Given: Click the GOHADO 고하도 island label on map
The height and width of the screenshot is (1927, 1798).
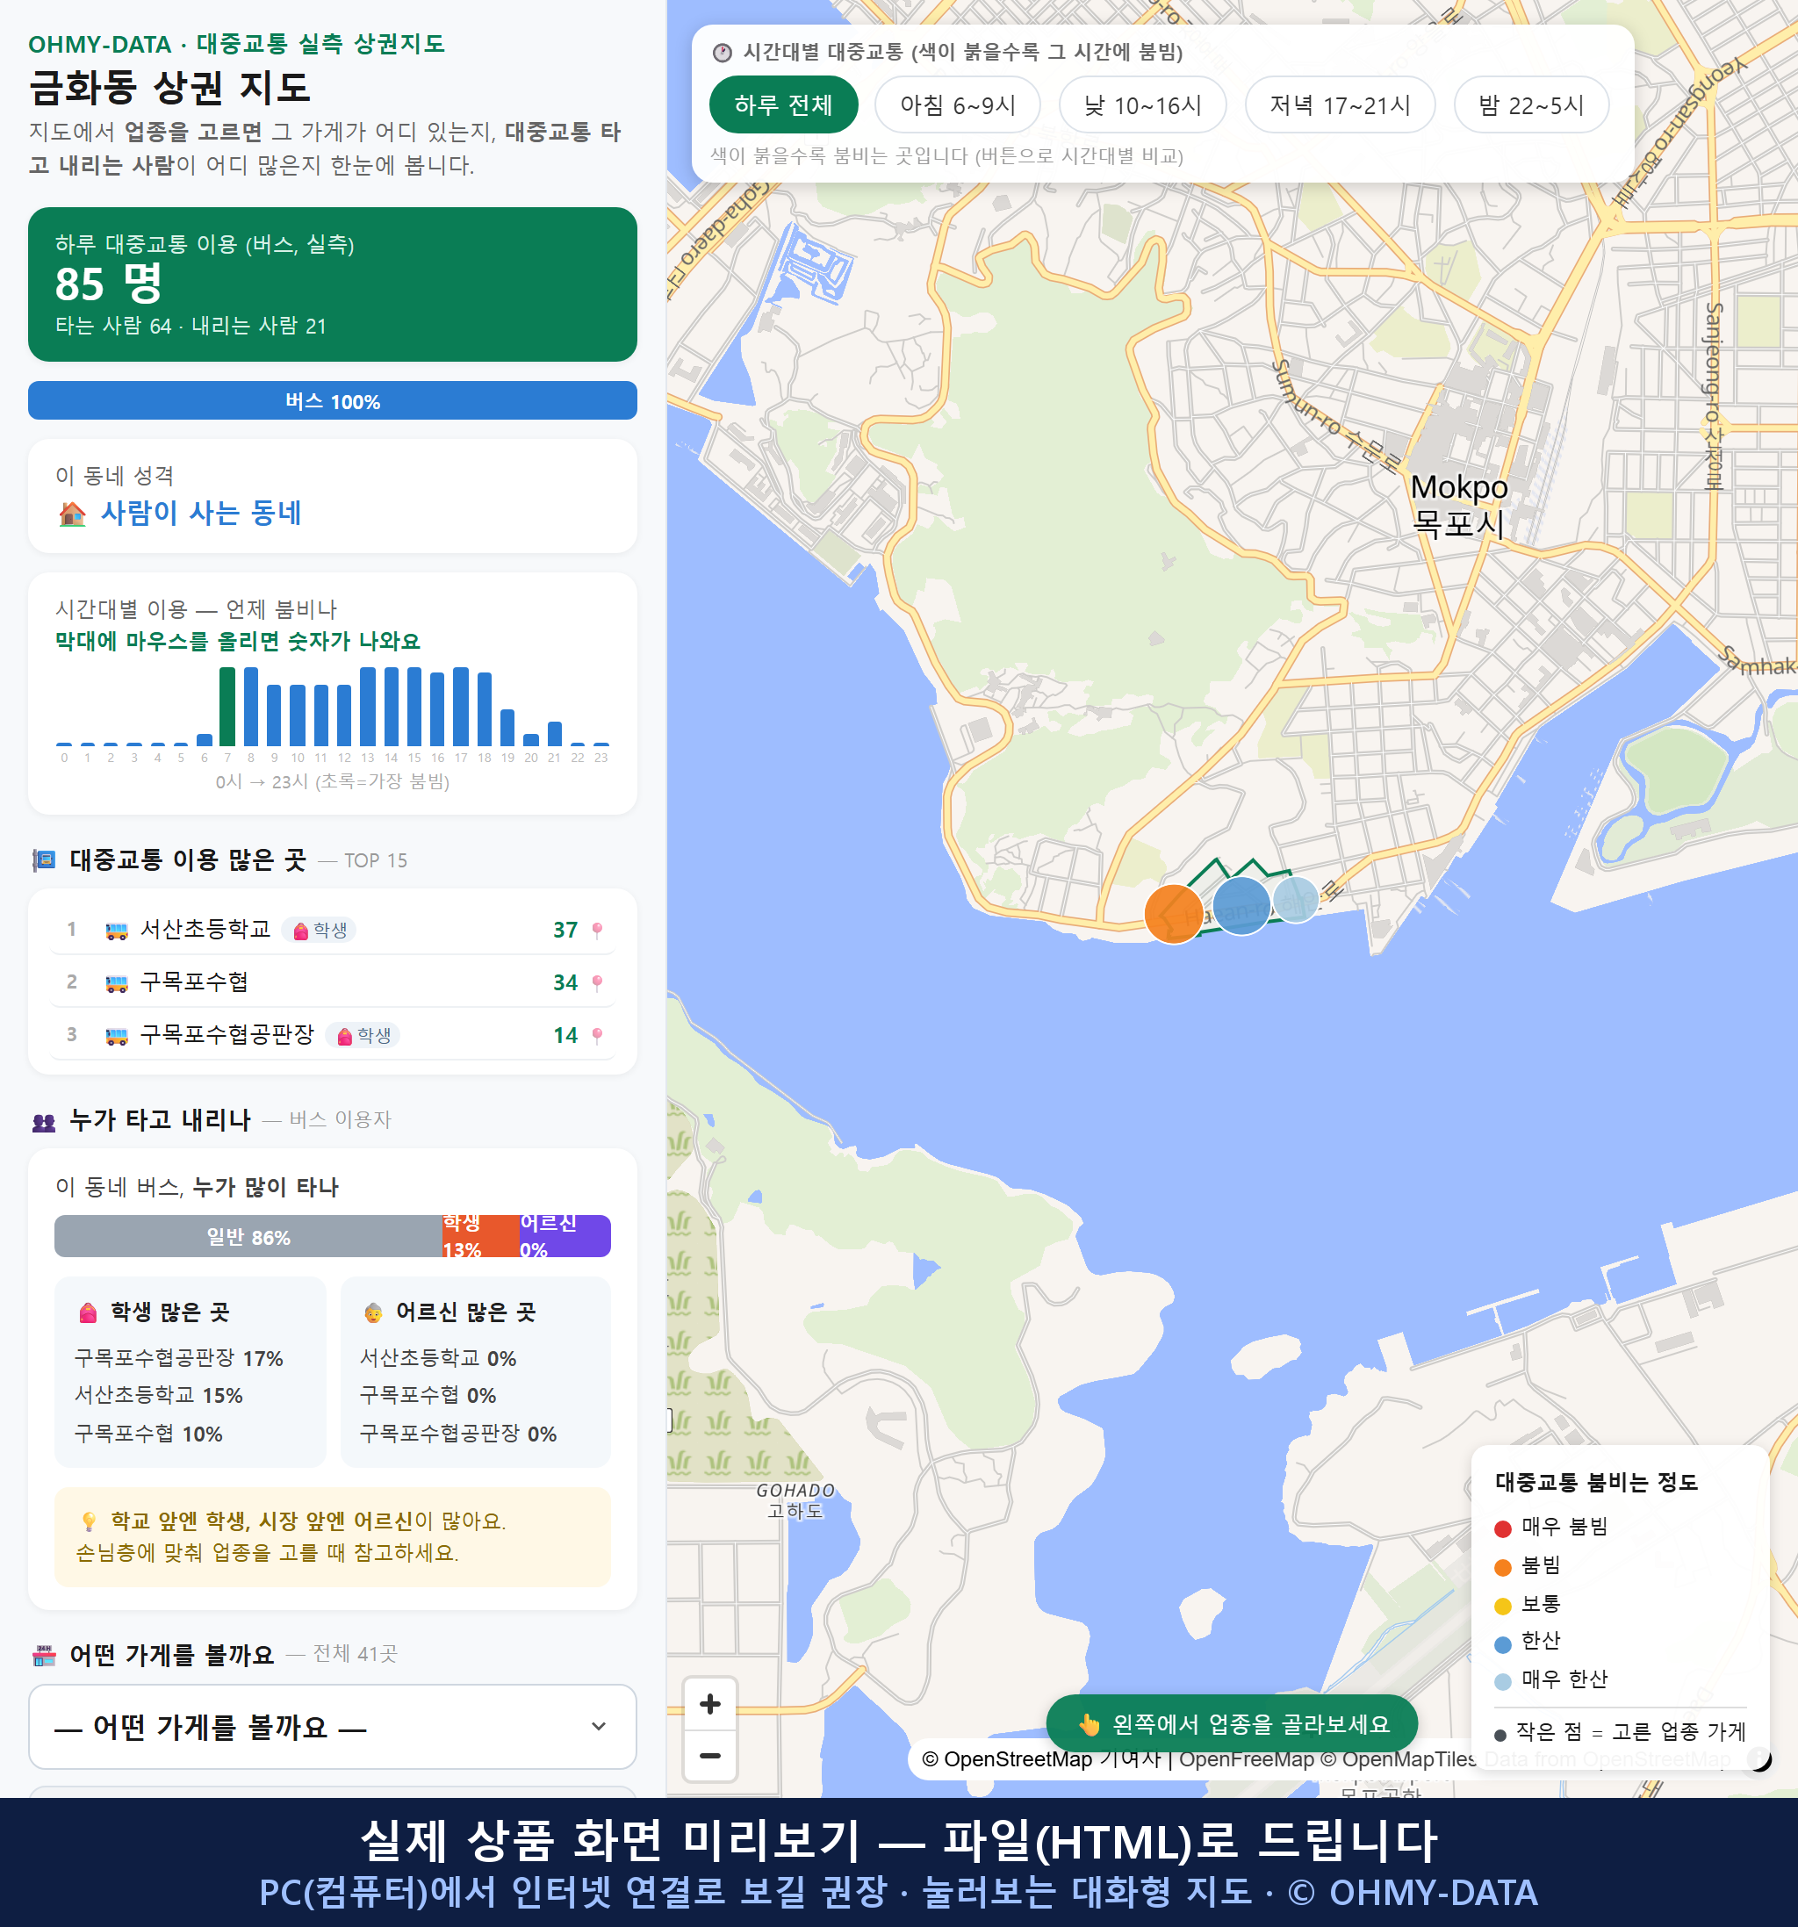Looking at the screenshot, I should click(x=795, y=1500).
